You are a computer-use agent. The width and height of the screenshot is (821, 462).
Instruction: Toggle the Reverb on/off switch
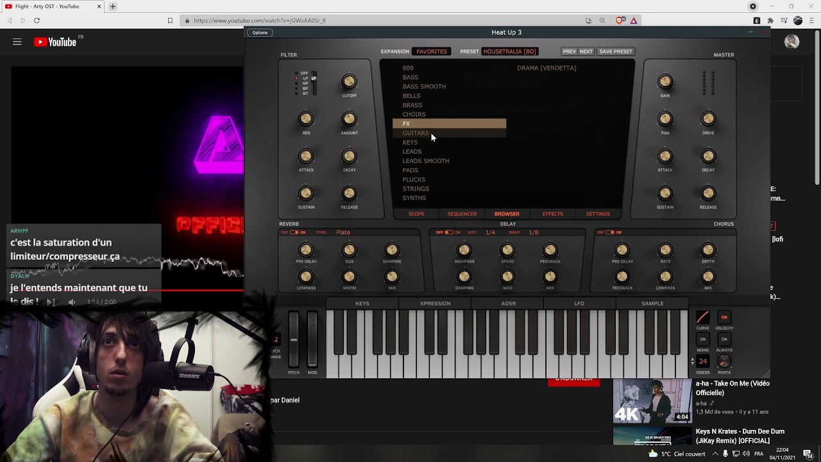pos(294,232)
